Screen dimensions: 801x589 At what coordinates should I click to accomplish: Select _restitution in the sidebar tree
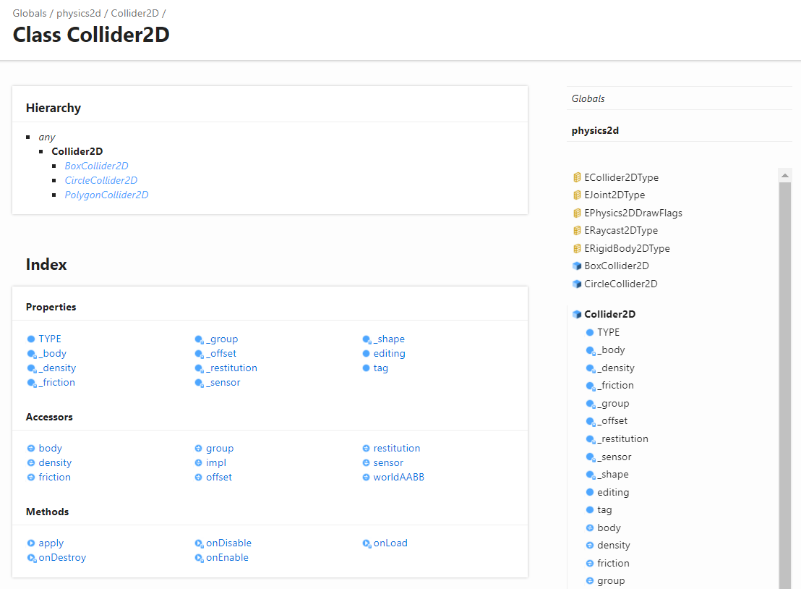[x=622, y=438]
